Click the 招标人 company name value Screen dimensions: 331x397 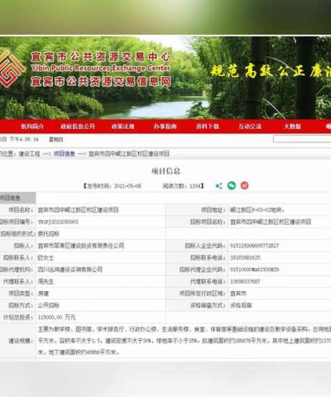click(x=81, y=245)
